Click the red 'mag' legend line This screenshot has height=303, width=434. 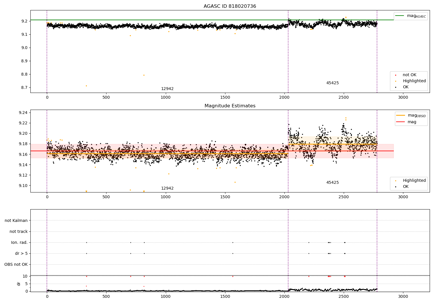400,122
